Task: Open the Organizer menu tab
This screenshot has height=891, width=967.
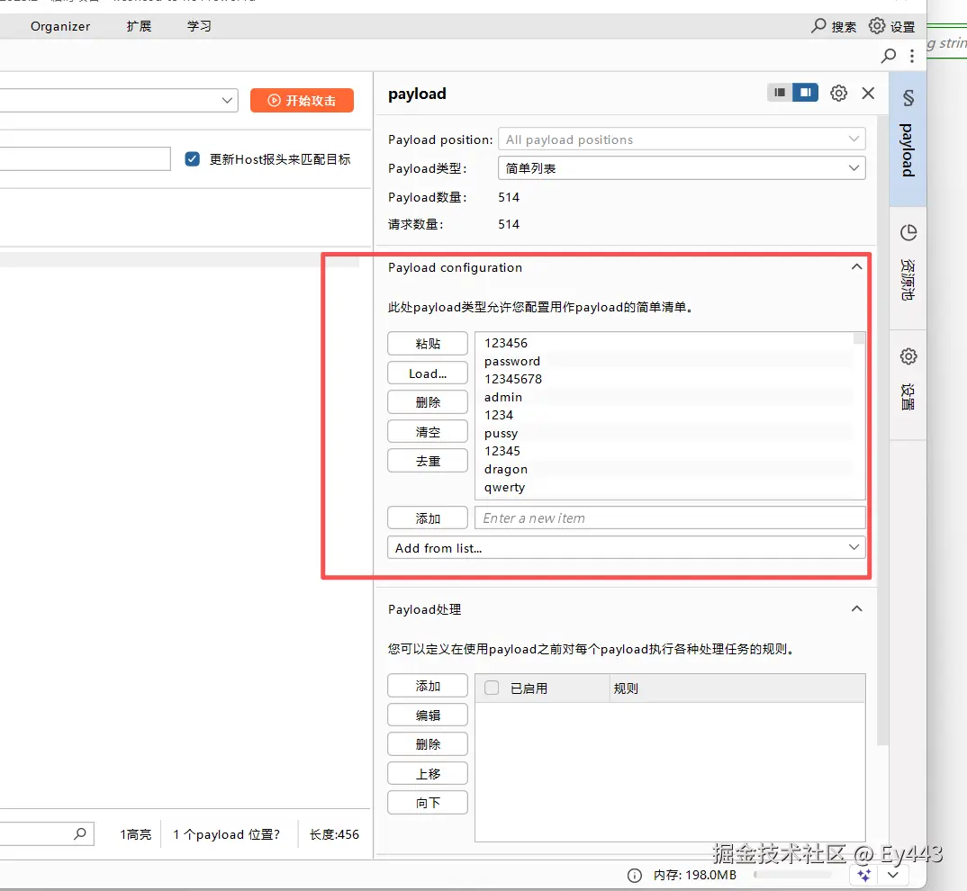Action: 60,26
